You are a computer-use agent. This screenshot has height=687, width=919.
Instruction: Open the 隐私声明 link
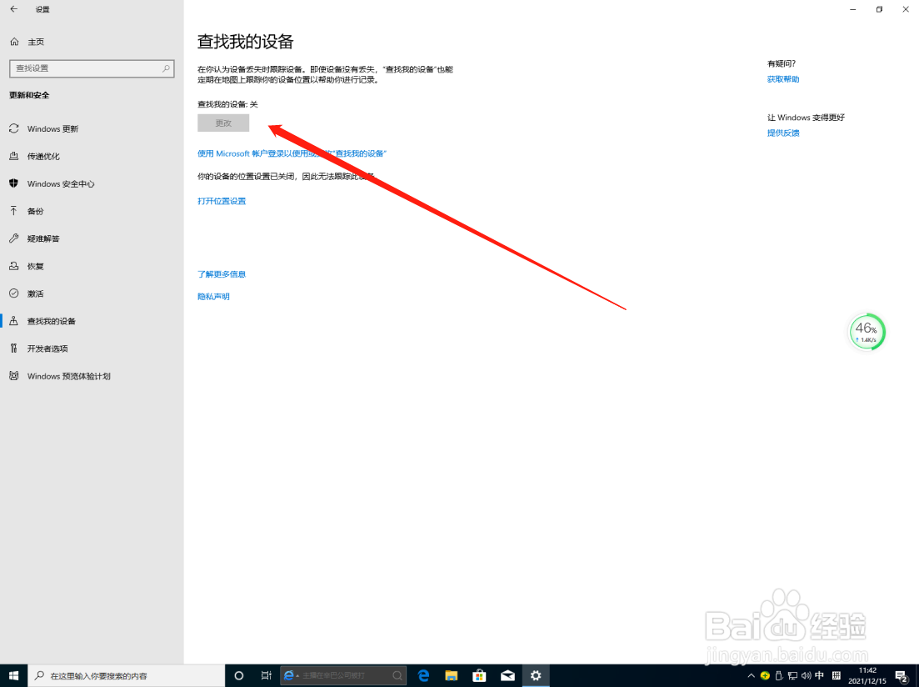click(212, 296)
